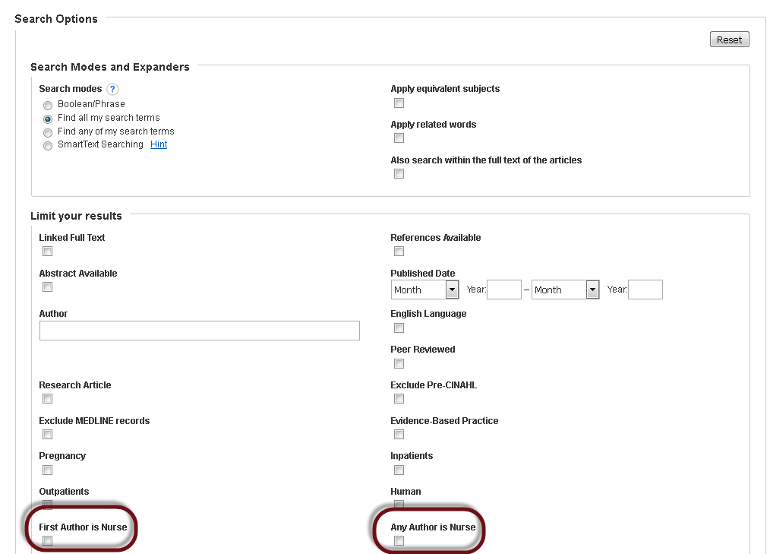Click the Limit your results heading

click(x=76, y=216)
